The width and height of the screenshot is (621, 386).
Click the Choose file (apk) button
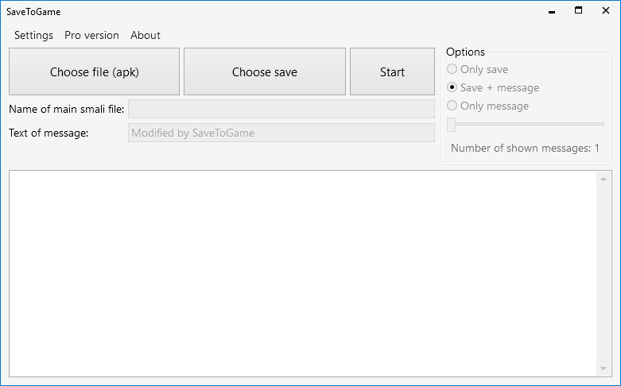click(95, 71)
